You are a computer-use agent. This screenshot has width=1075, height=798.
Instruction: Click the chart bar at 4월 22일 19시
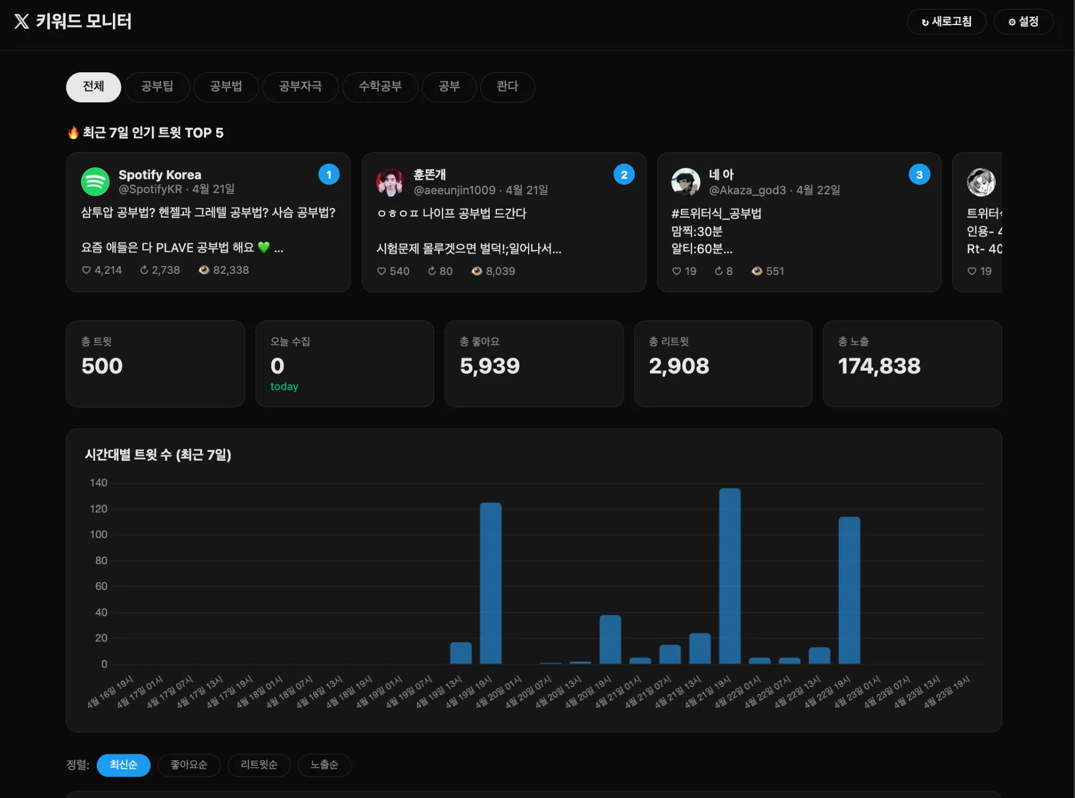[849, 591]
